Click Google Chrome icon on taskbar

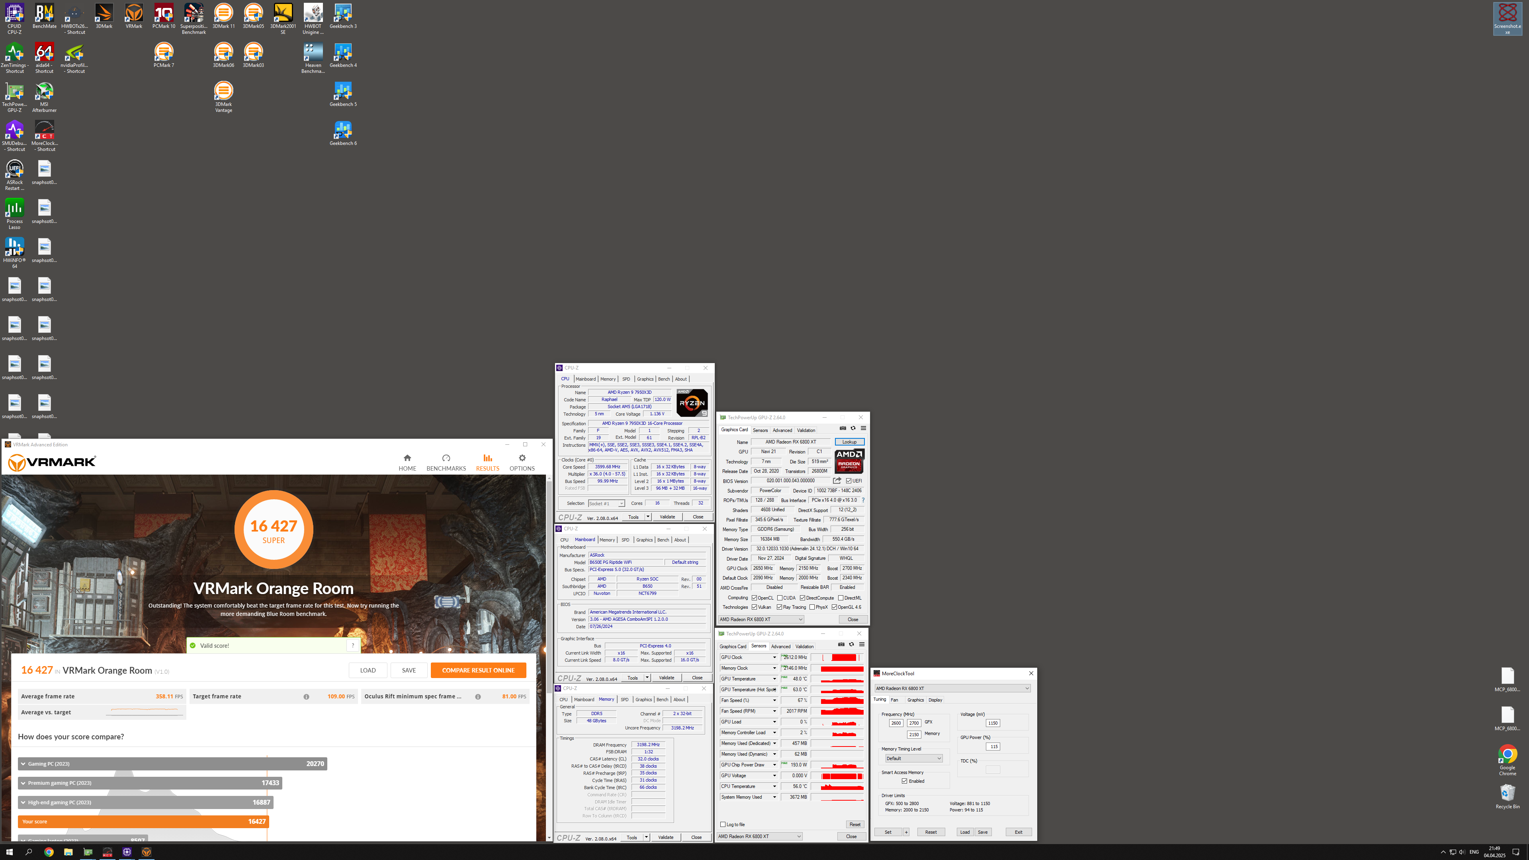tap(49, 852)
